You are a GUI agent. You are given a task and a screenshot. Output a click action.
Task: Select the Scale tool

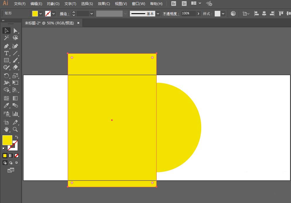(16, 75)
